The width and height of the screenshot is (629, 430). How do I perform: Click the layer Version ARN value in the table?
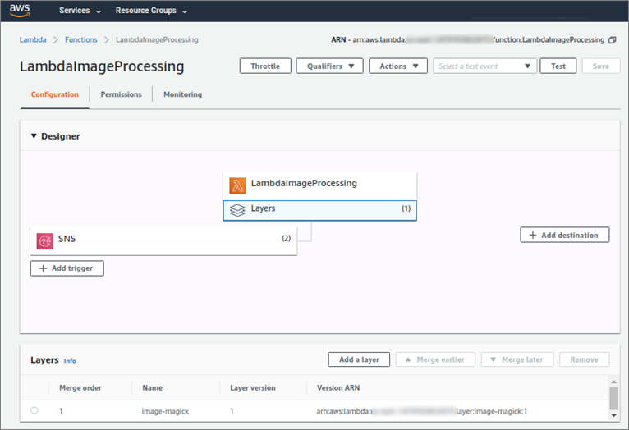point(421,411)
